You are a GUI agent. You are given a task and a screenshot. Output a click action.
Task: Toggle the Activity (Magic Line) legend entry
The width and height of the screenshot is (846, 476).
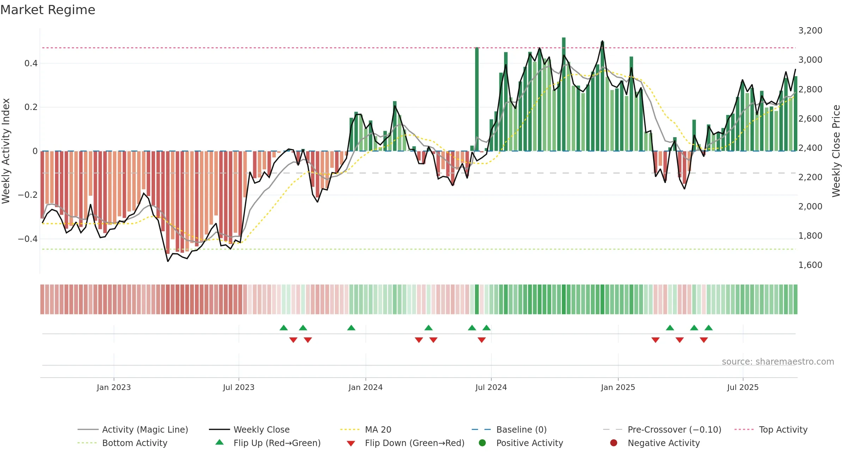[133, 429]
